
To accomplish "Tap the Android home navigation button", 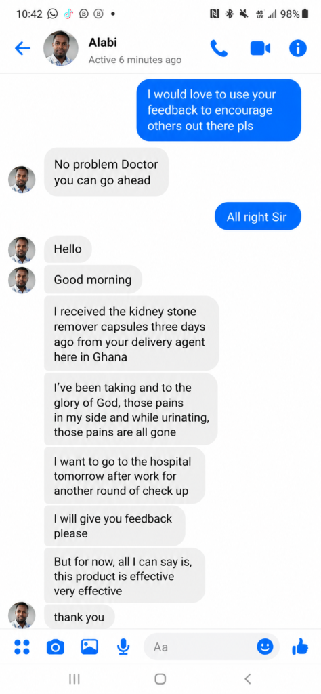I will 160,678.
